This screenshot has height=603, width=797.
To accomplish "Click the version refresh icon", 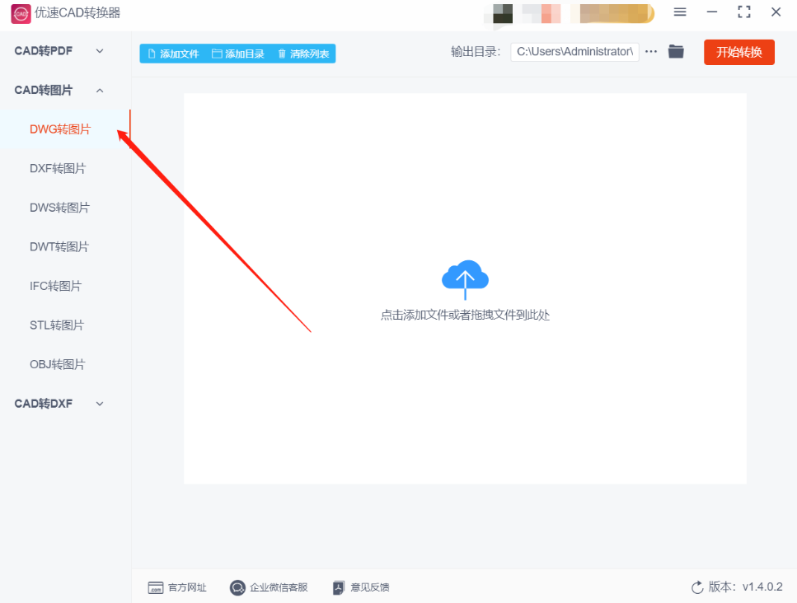I will tap(697, 587).
